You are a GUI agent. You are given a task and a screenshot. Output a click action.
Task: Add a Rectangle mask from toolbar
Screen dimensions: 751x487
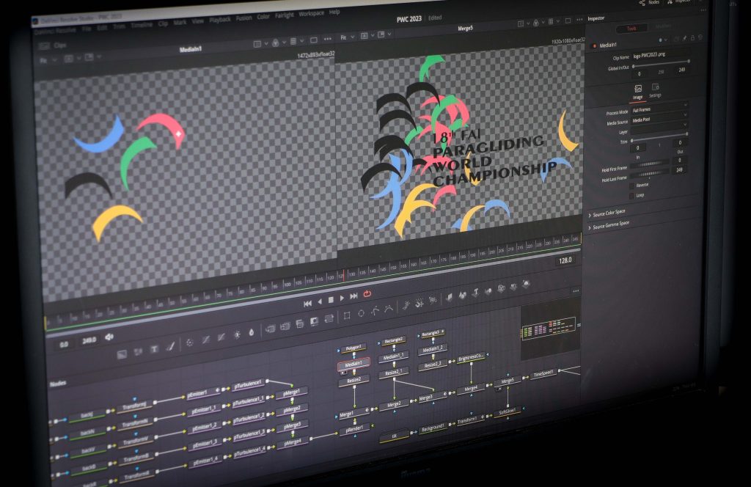click(347, 315)
